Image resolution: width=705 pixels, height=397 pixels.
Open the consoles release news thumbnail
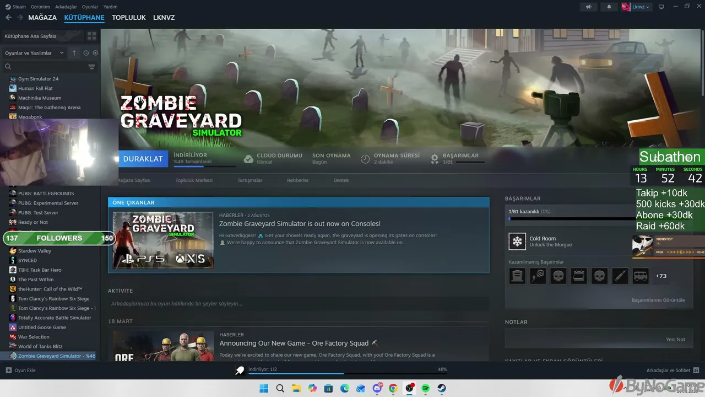pos(163,240)
